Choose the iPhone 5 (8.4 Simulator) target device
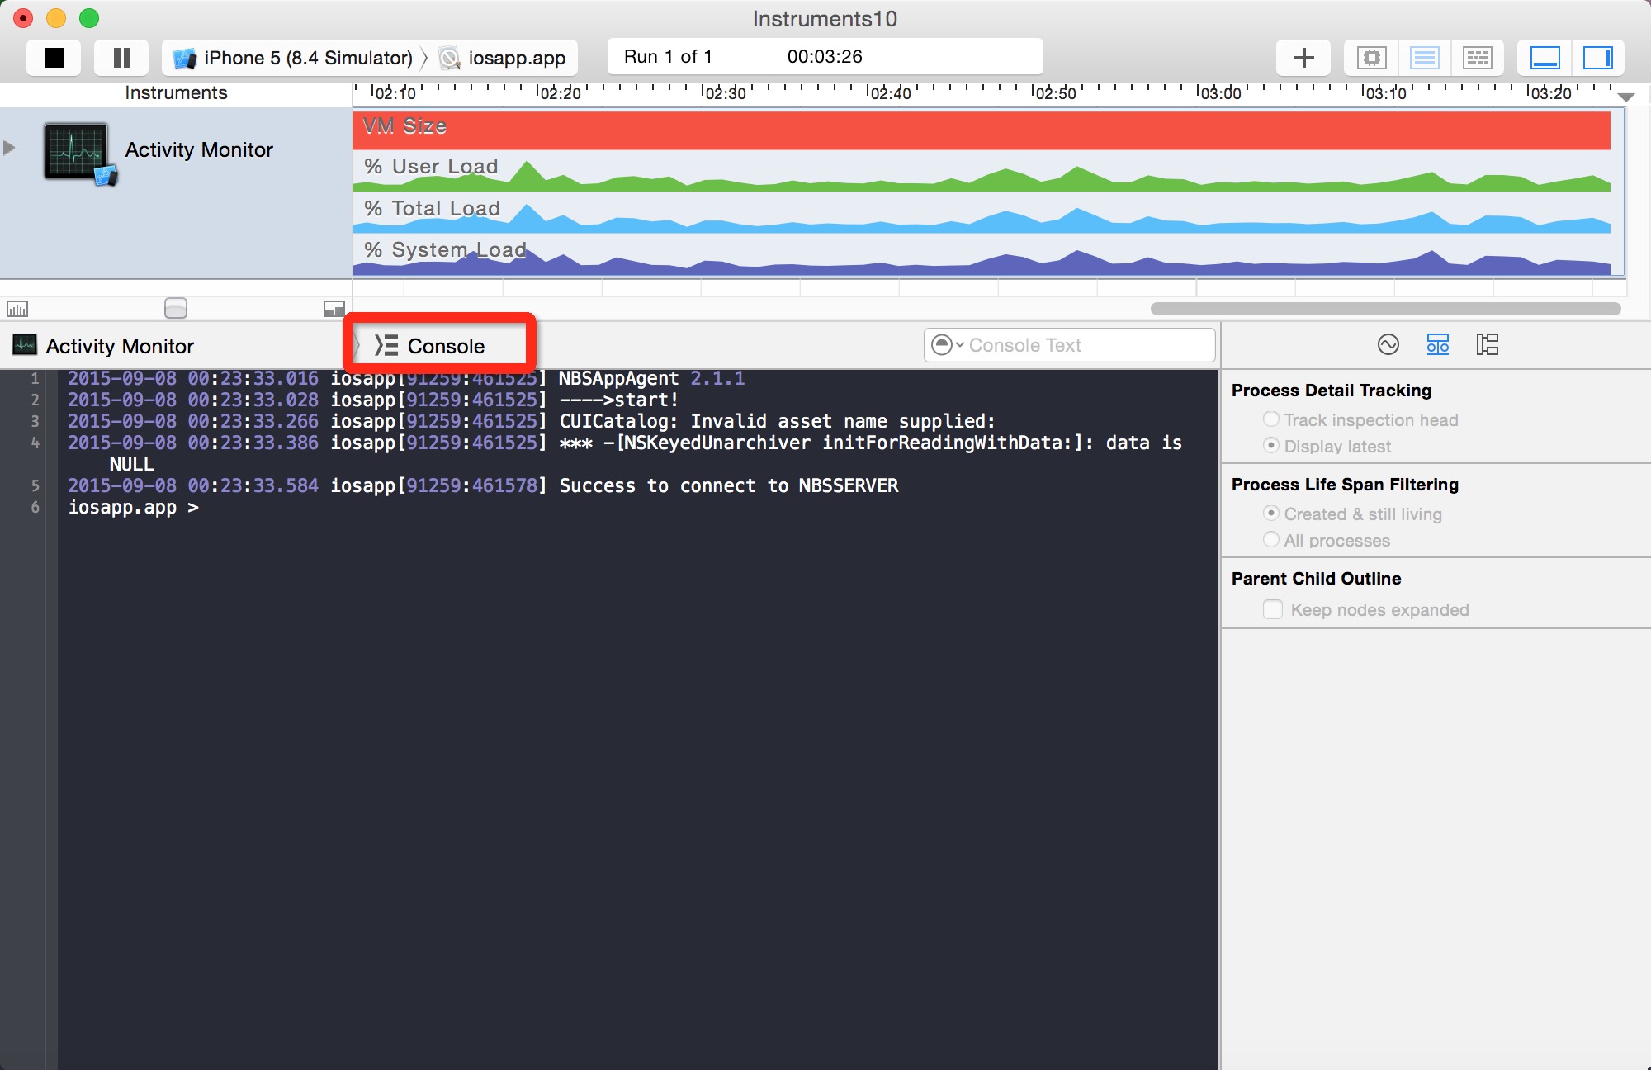1651x1070 pixels. pos(292,58)
